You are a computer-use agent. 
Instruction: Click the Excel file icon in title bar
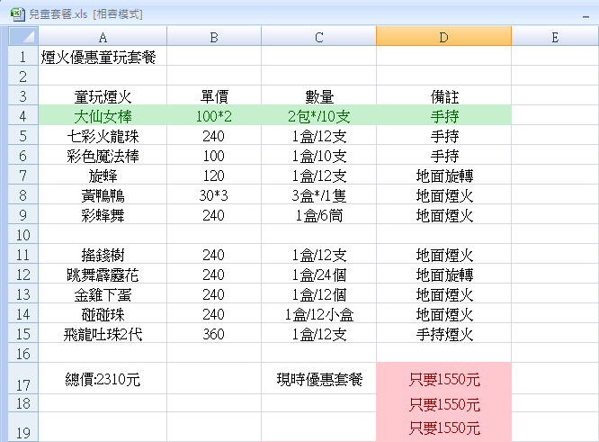(15, 14)
